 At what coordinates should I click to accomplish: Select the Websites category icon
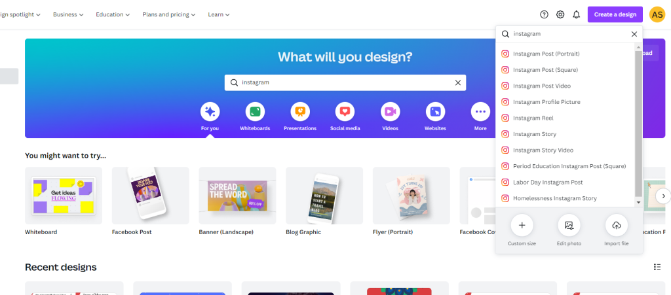tap(435, 112)
